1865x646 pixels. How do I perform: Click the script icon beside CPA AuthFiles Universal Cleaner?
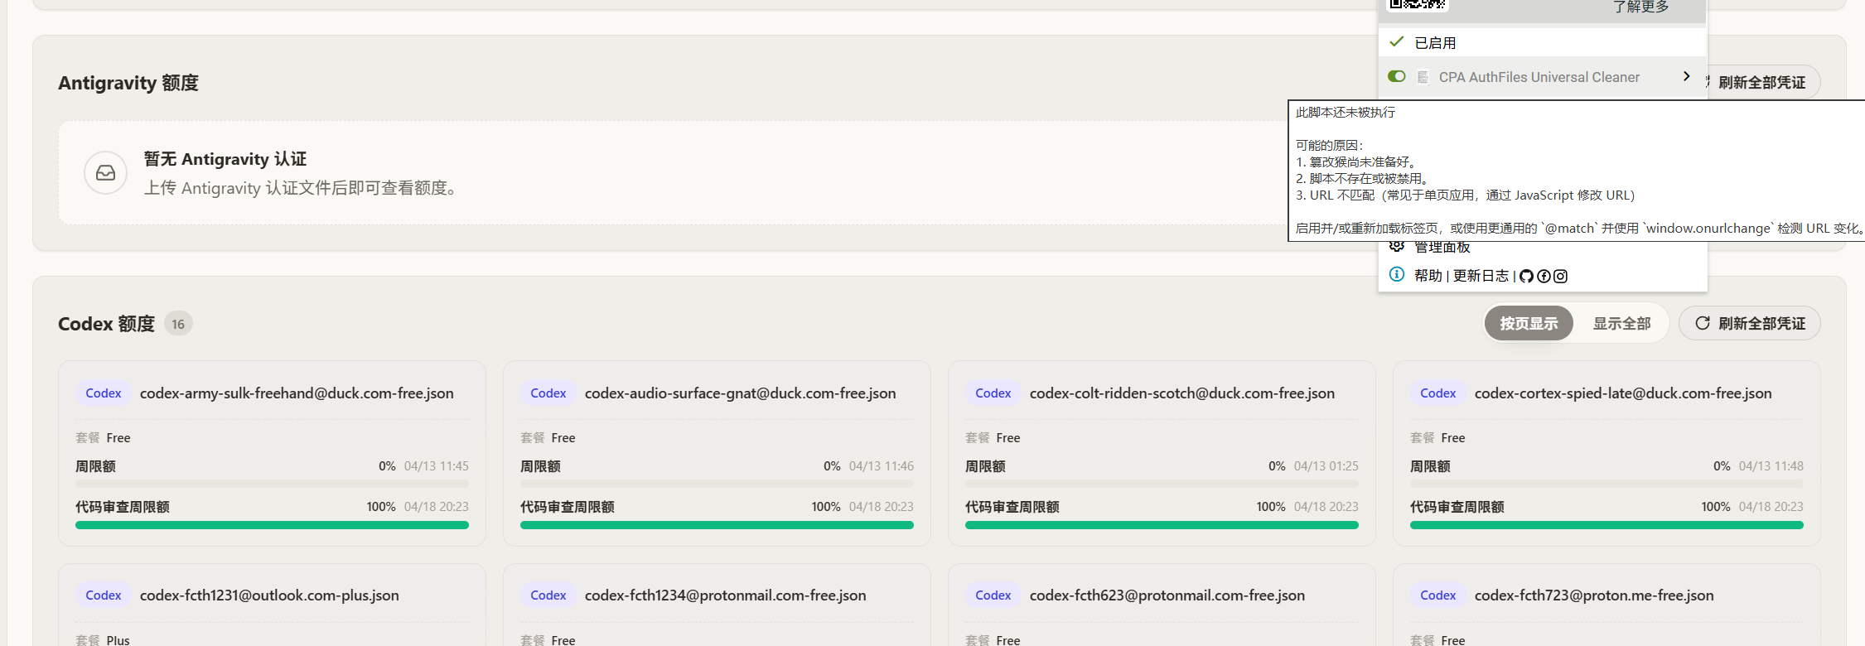pyautogui.click(x=1423, y=77)
